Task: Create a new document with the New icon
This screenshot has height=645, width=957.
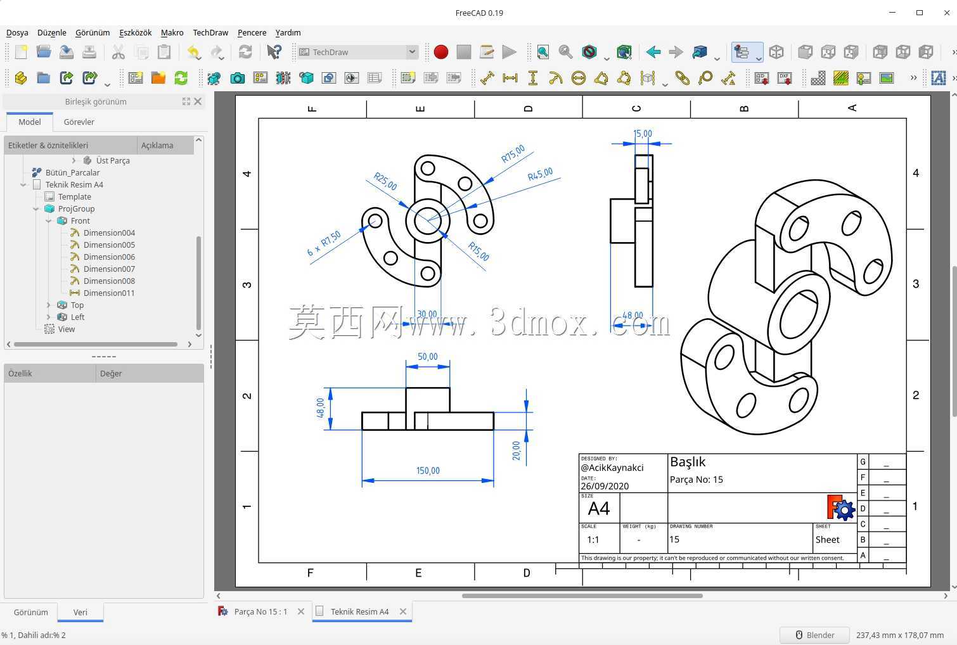Action: [21, 52]
